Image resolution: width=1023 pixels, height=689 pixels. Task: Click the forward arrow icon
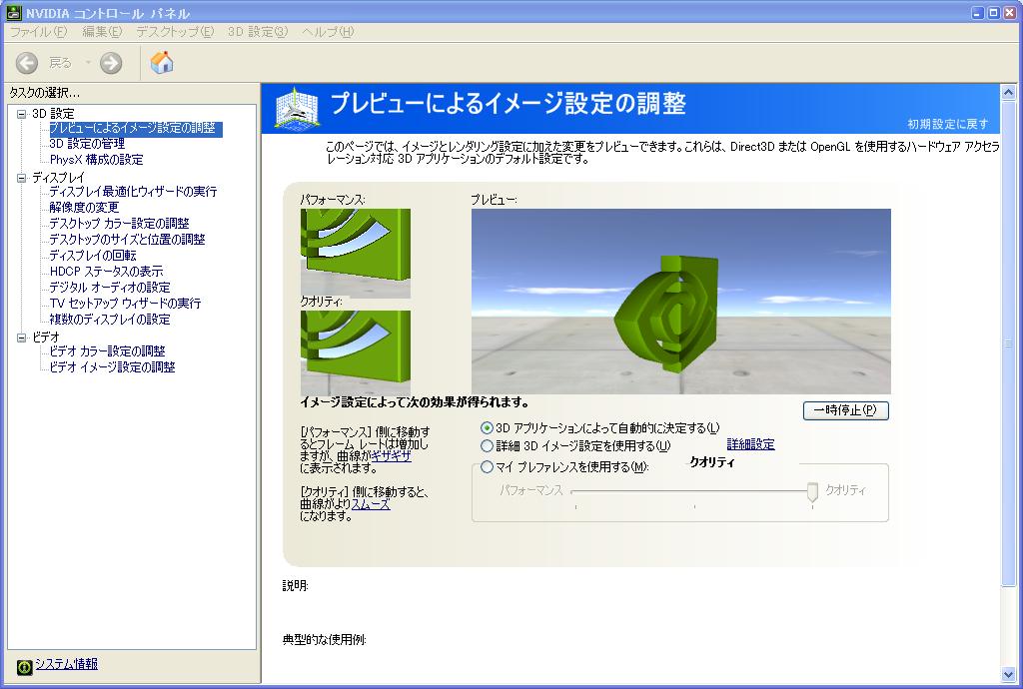111,63
